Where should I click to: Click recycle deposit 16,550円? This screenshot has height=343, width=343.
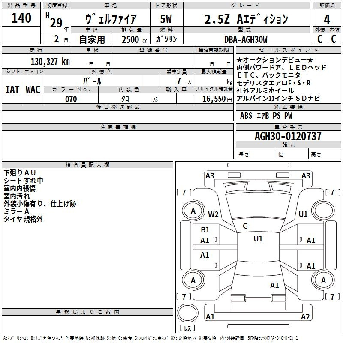coord(217,99)
